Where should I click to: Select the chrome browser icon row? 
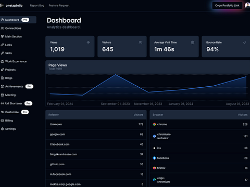200,124
